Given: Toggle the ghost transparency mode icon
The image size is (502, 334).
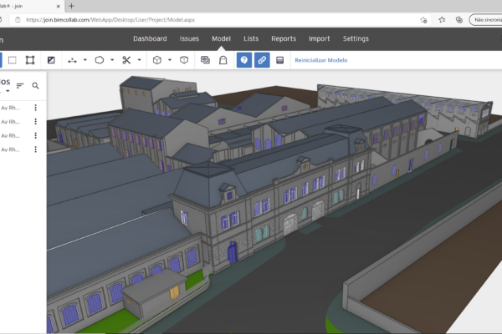Looking at the screenshot, I should [x=223, y=60].
